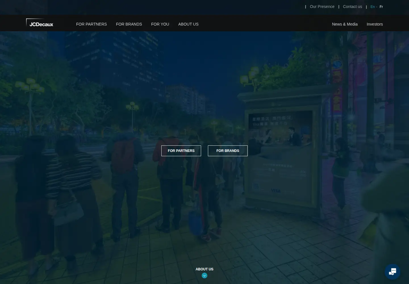Open the Contact us link
Screen dimensions: 409x284
point(352,7)
